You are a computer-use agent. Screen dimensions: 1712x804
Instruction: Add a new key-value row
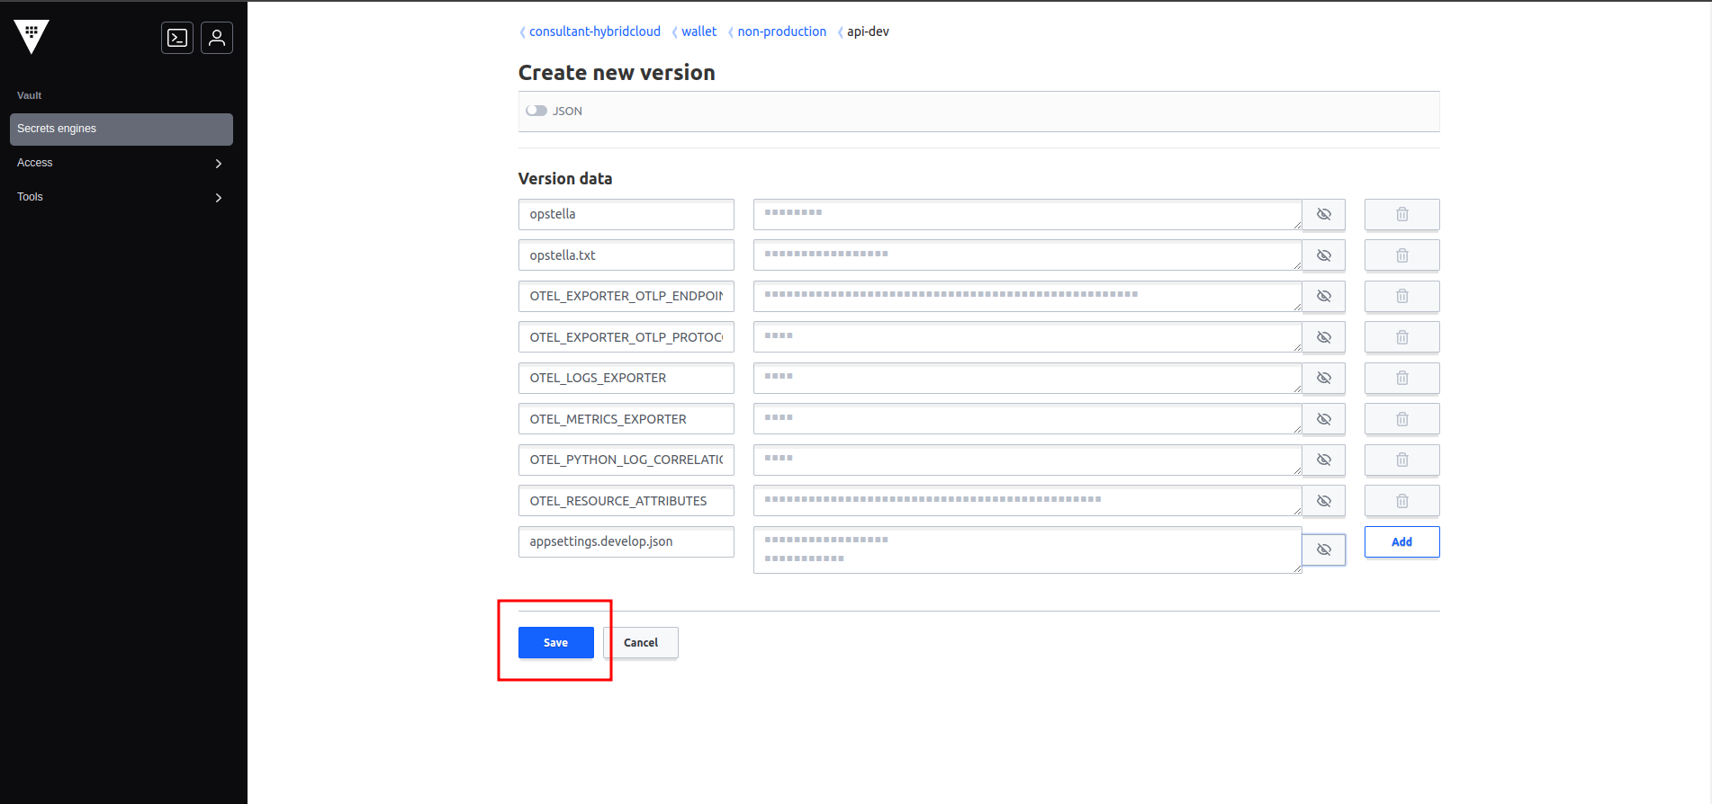point(1401,541)
